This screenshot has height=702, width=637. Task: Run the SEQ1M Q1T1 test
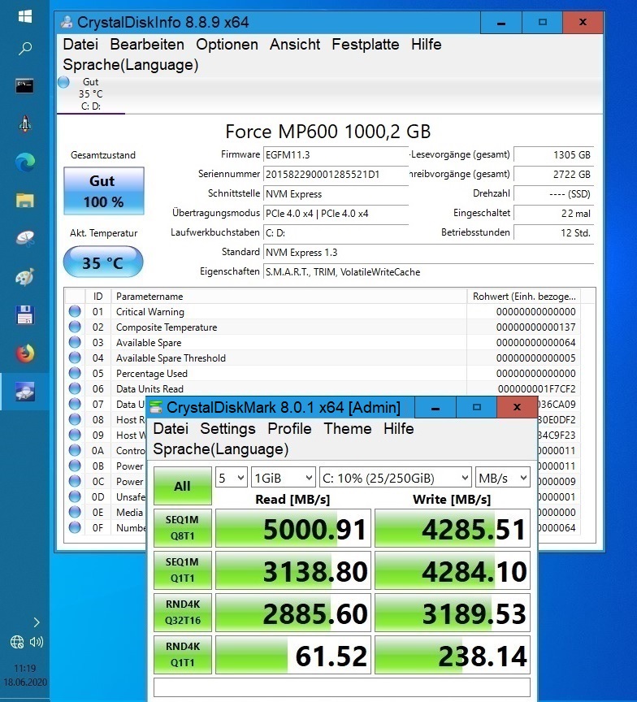tap(183, 570)
